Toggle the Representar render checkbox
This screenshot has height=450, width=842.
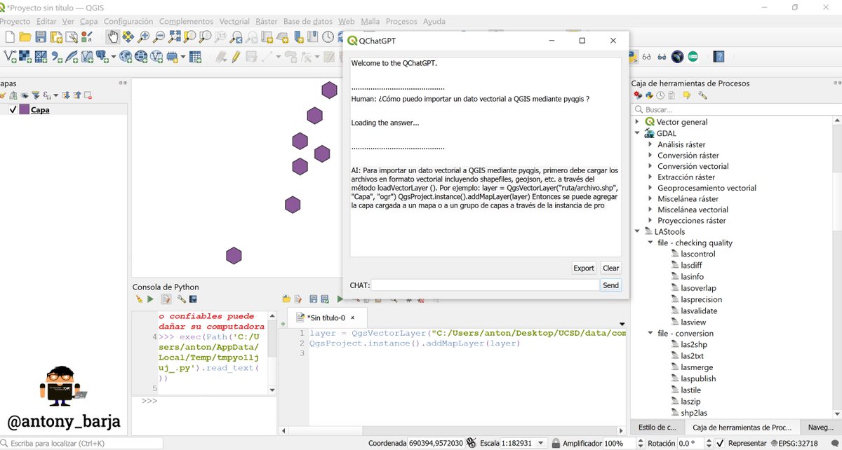coord(720,443)
